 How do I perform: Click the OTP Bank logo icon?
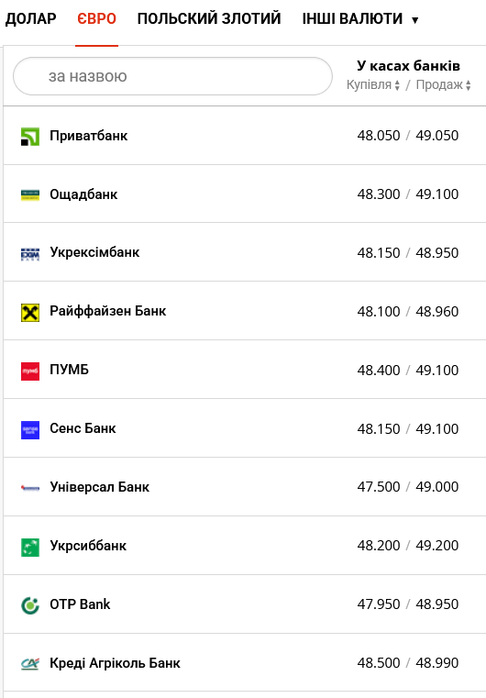coord(30,606)
